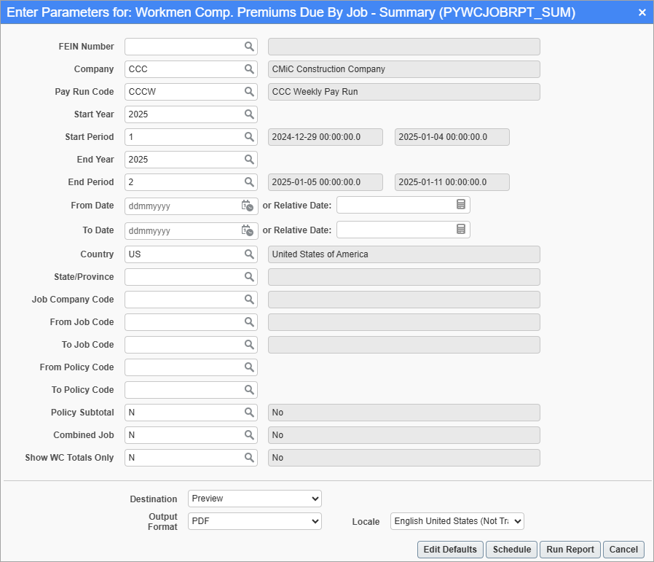The width and height of the screenshot is (654, 562).
Task: Open the From Date calendar picker icon
Action: point(248,206)
